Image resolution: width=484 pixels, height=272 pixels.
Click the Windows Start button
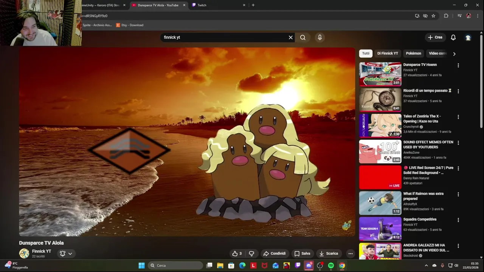pos(141,266)
